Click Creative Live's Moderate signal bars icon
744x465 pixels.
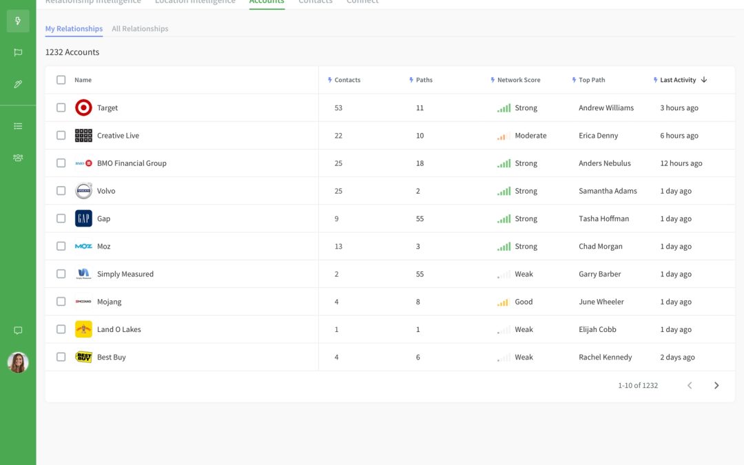pyautogui.click(x=504, y=136)
